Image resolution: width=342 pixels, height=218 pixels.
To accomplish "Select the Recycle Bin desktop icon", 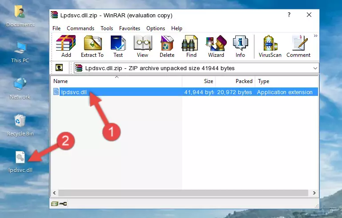I will tap(20, 125).
